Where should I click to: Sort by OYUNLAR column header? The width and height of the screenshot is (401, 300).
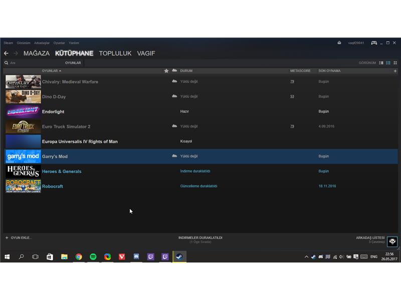pyautogui.click(x=52, y=70)
